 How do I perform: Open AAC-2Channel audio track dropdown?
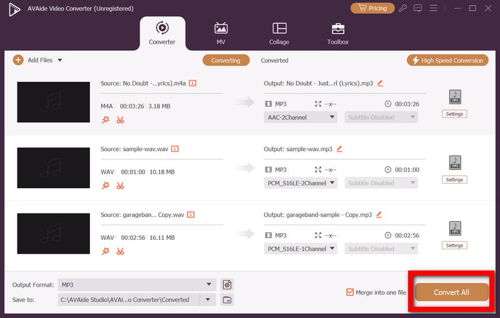(301, 117)
